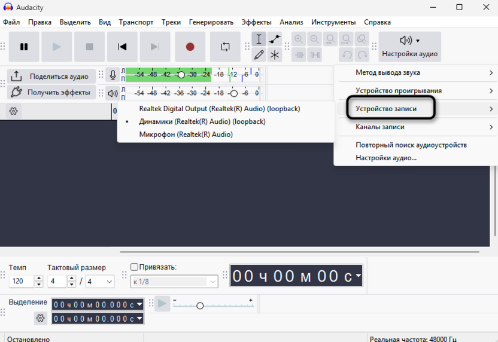
Task: Expand Каналы записи submenu
Action: (417, 127)
